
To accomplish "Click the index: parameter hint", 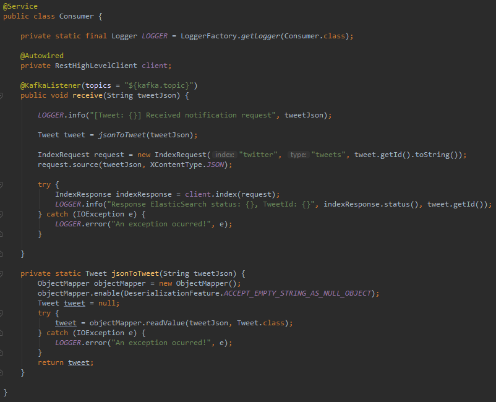I will click(224, 155).
